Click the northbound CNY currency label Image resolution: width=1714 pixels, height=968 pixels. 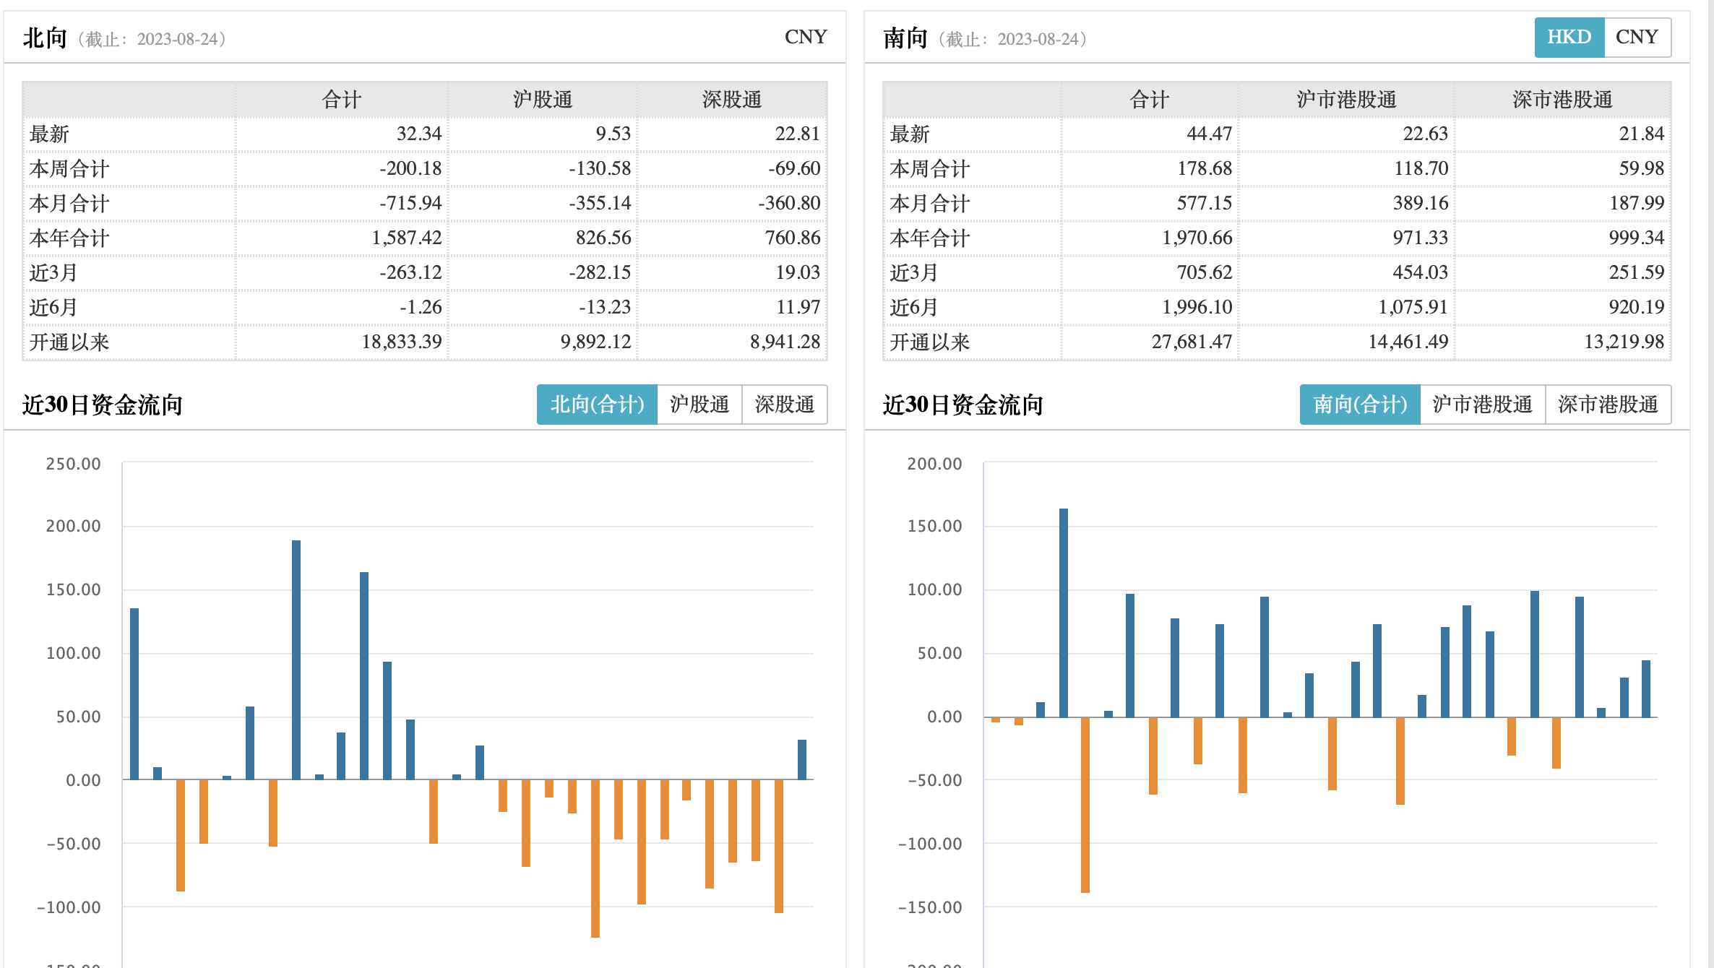[805, 37]
